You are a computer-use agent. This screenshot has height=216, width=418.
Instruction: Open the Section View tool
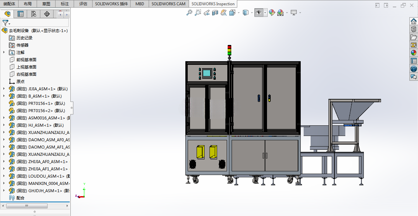coord(215,13)
